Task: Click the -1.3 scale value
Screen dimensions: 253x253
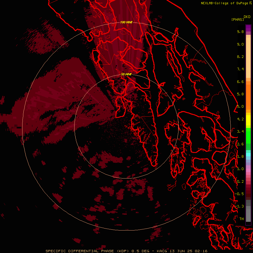Action: click(239, 206)
